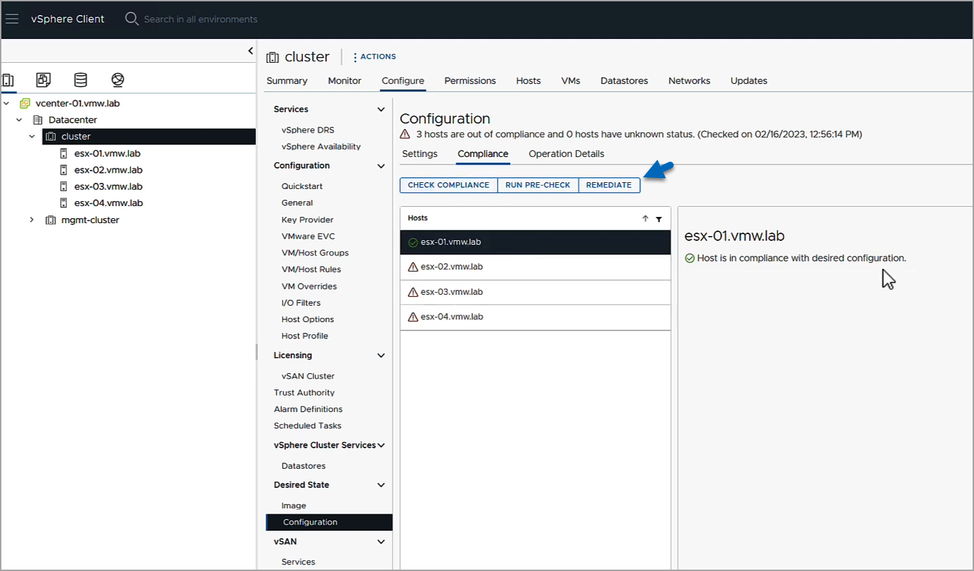The width and height of the screenshot is (974, 571).
Task: Open the vSAN Services page
Action: (298, 562)
